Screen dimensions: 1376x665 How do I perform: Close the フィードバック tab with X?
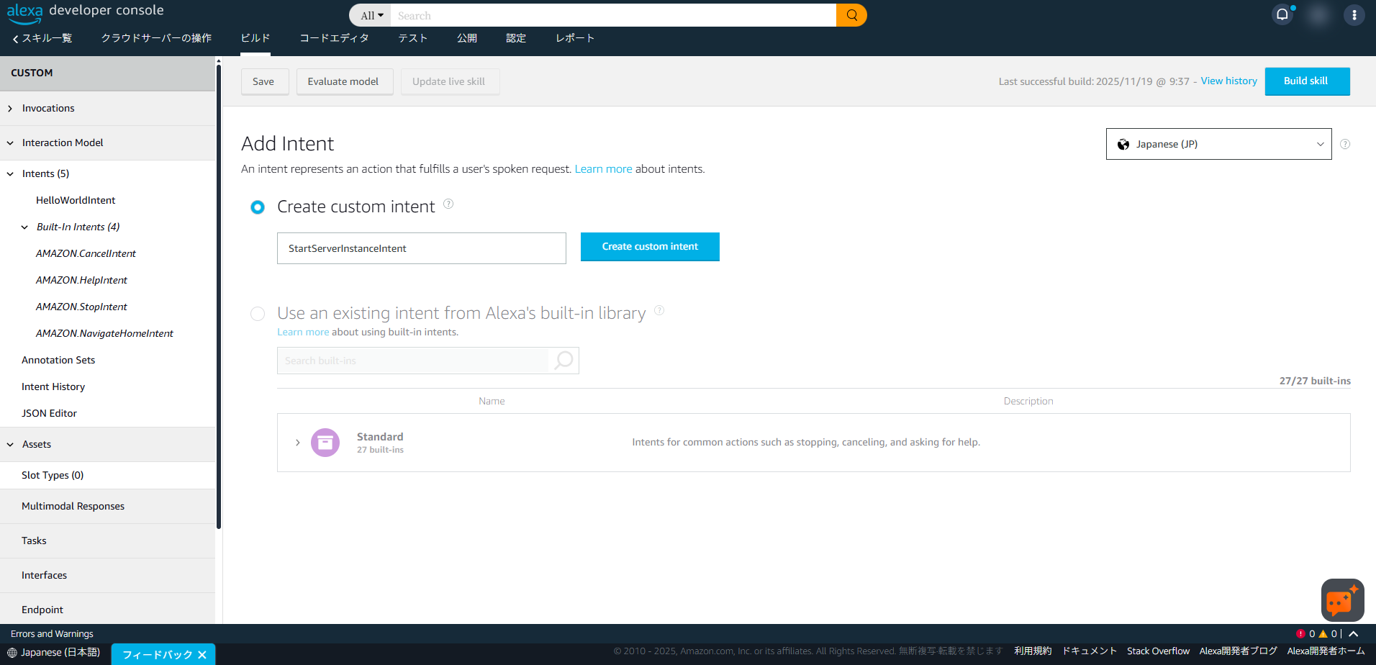pos(202,655)
